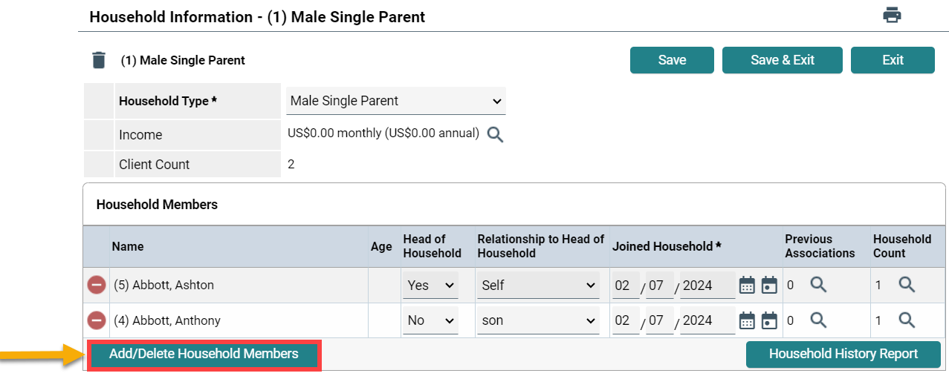Image resolution: width=949 pixels, height=376 pixels.
Task: Remove Abbott, Anthony with red minus icon
Action: coord(97,320)
